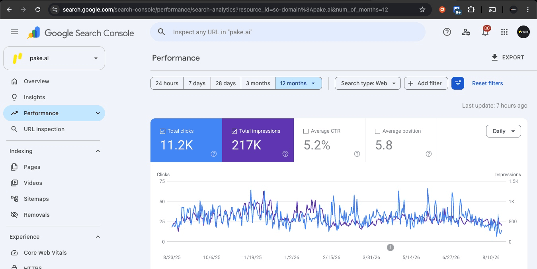Image resolution: width=537 pixels, height=269 pixels.
Task: Collapse the Experience section
Action: pos(98,237)
